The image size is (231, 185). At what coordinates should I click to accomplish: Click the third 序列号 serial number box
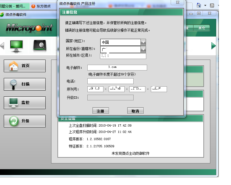[x=137, y=89]
